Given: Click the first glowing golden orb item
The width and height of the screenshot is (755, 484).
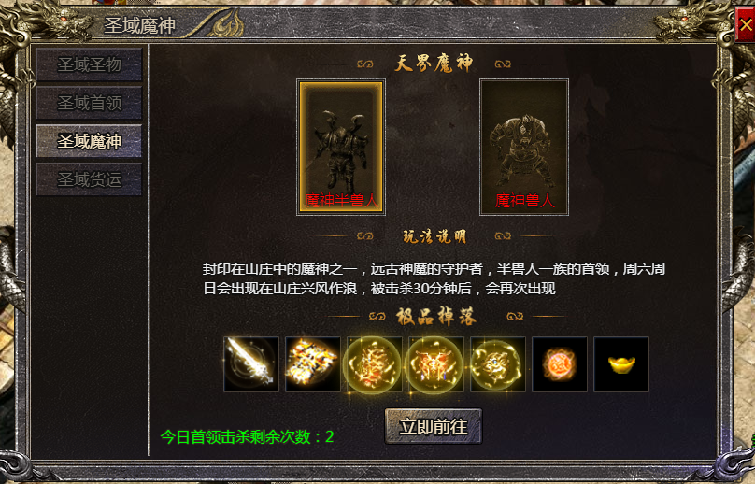Looking at the screenshot, I should point(375,364).
